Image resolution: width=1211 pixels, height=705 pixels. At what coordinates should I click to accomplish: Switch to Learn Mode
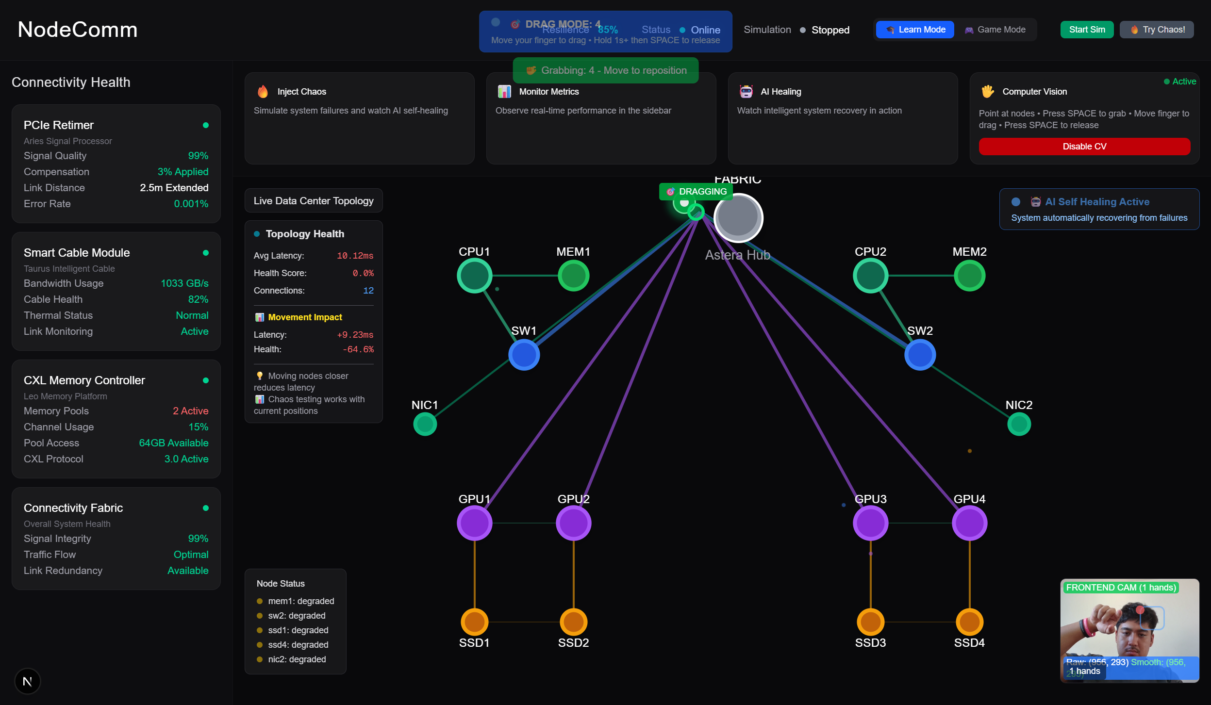click(x=914, y=30)
